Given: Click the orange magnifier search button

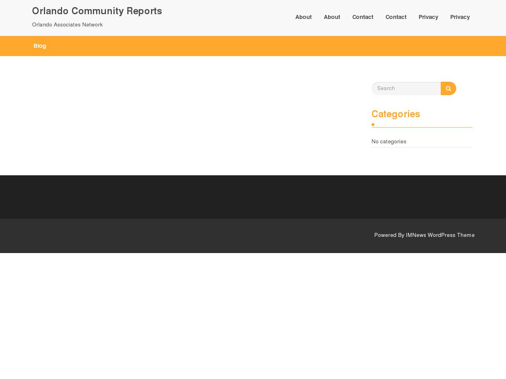Looking at the screenshot, I should tap(448, 88).
